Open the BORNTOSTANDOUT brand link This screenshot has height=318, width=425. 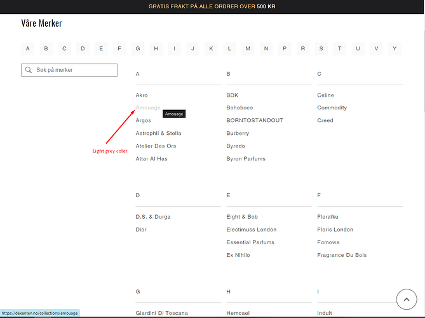[255, 120]
